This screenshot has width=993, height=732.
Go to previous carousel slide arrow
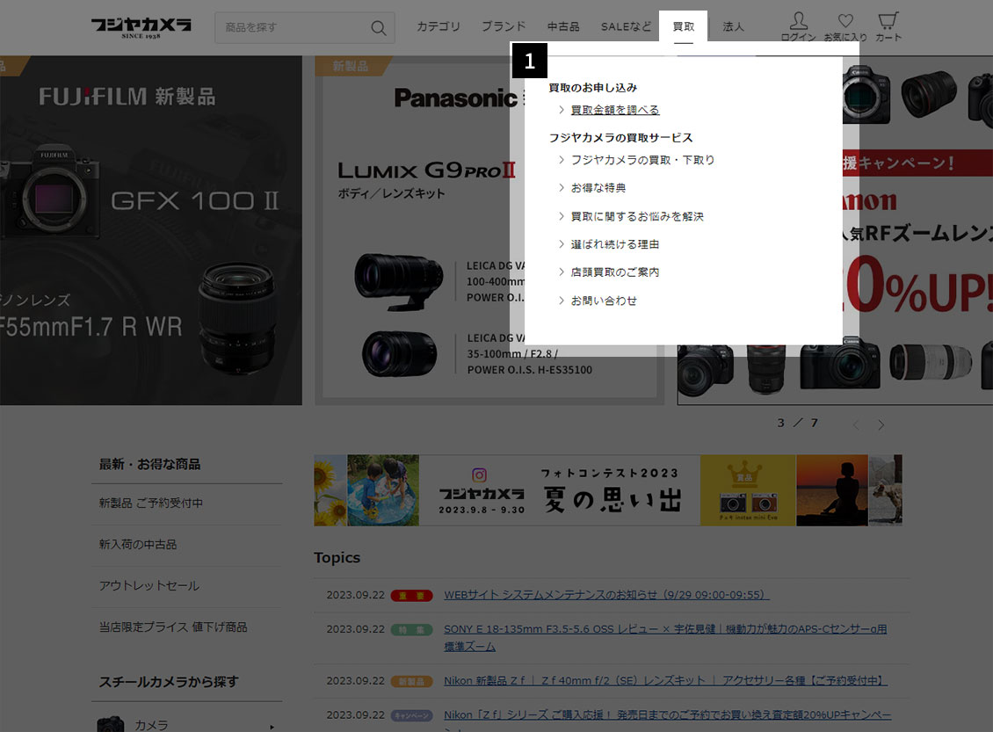coord(856,424)
